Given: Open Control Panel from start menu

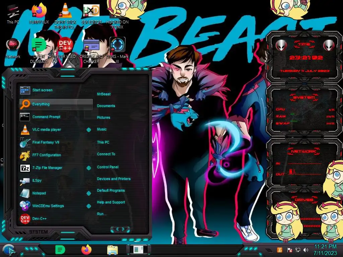Looking at the screenshot, I should (108, 167).
